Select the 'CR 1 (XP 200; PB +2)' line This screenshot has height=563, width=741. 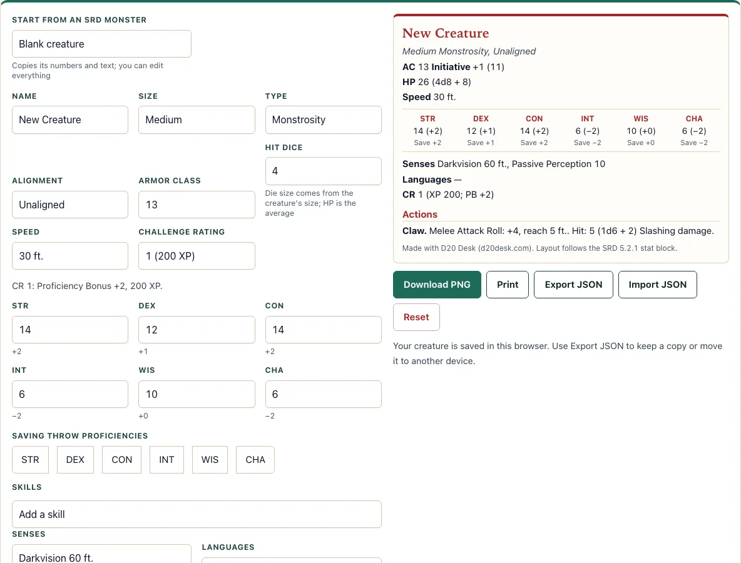tap(448, 195)
